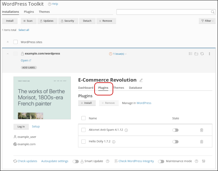Edit site title with pencil icon
Image resolution: width=218 pixels, height=171 pixels.
(141, 80)
